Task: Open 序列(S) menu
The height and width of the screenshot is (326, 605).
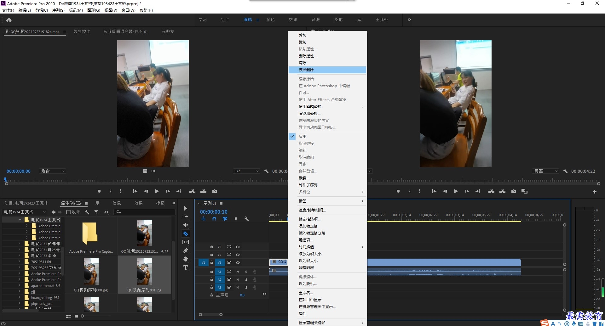Action: coord(58,10)
